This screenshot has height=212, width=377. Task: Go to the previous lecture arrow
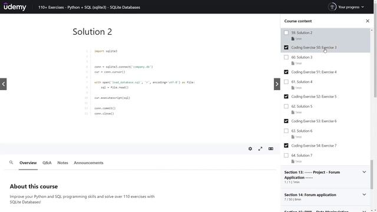4,84
